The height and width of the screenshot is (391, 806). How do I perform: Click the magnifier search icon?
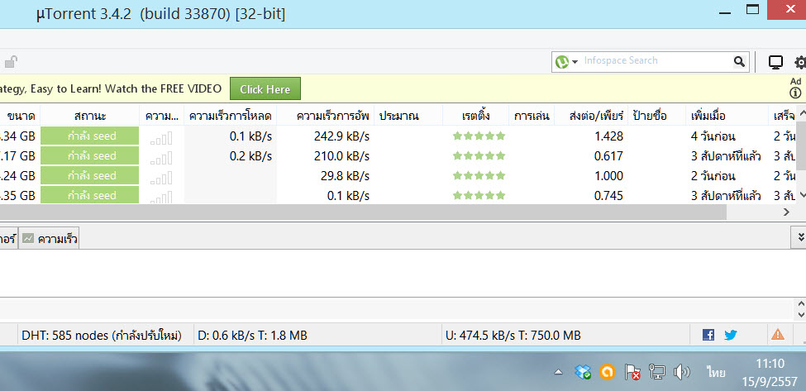coord(739,62)
